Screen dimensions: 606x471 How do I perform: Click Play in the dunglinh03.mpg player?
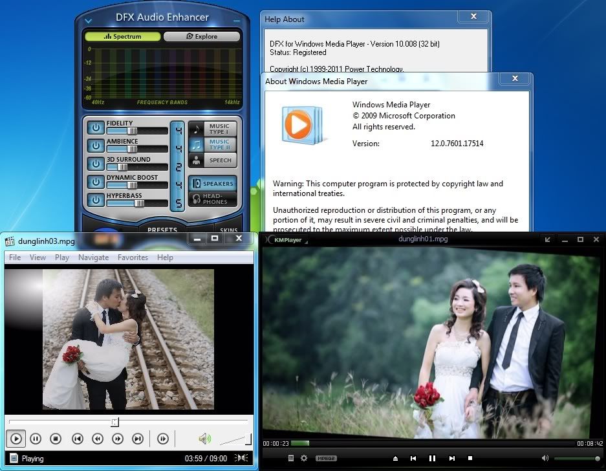[x=16, y=439]
